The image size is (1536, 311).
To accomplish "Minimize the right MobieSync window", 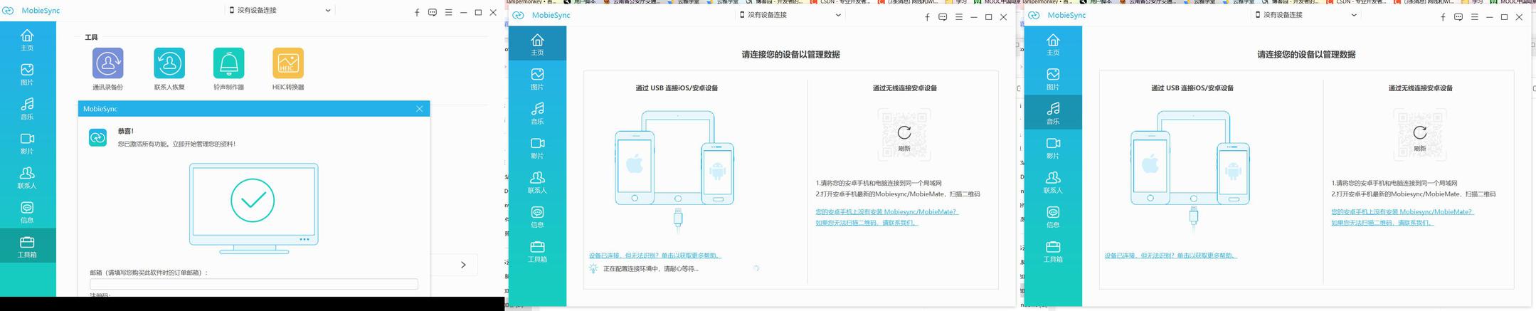I will point(1489,17).
